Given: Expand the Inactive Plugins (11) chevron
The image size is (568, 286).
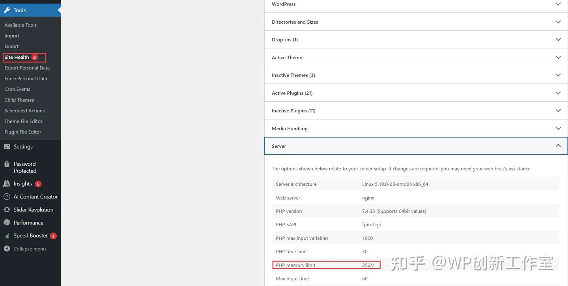Looking at the screenshot, I should click(558, 110).
